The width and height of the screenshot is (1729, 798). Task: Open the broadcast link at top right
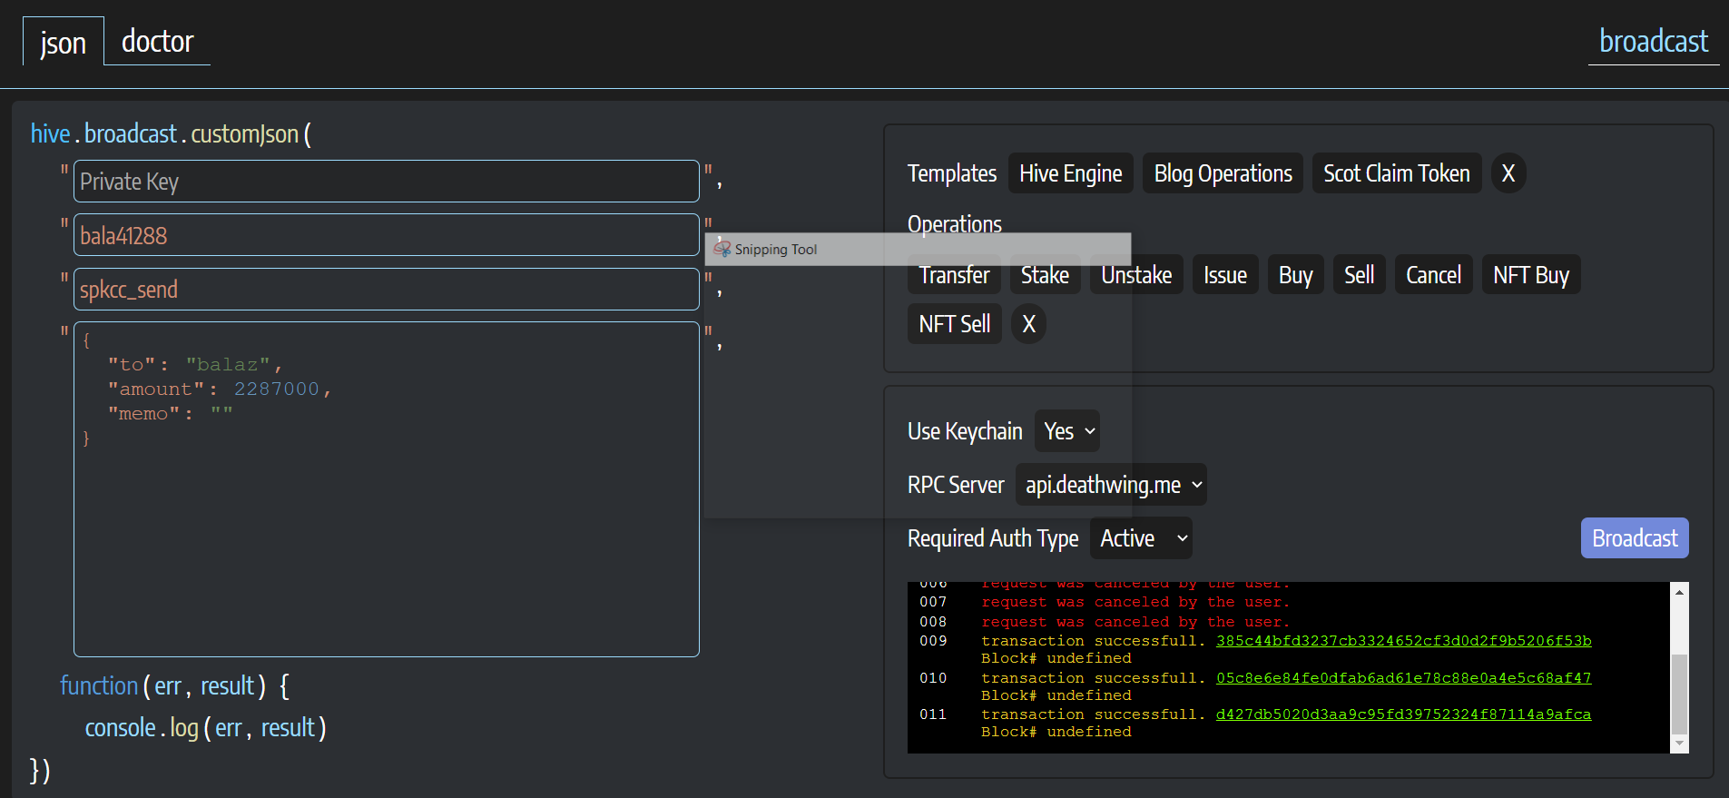(x=1653, y=42)
